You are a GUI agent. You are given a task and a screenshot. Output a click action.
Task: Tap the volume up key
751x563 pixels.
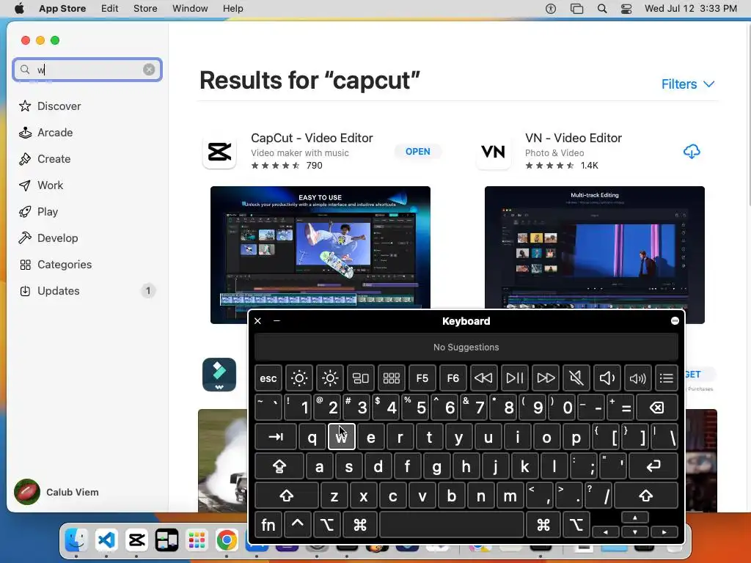click(637, 378)
